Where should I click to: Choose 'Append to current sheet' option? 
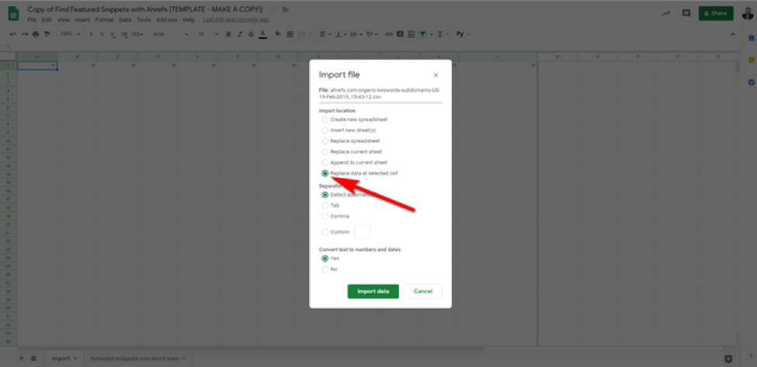pos(325,162)
